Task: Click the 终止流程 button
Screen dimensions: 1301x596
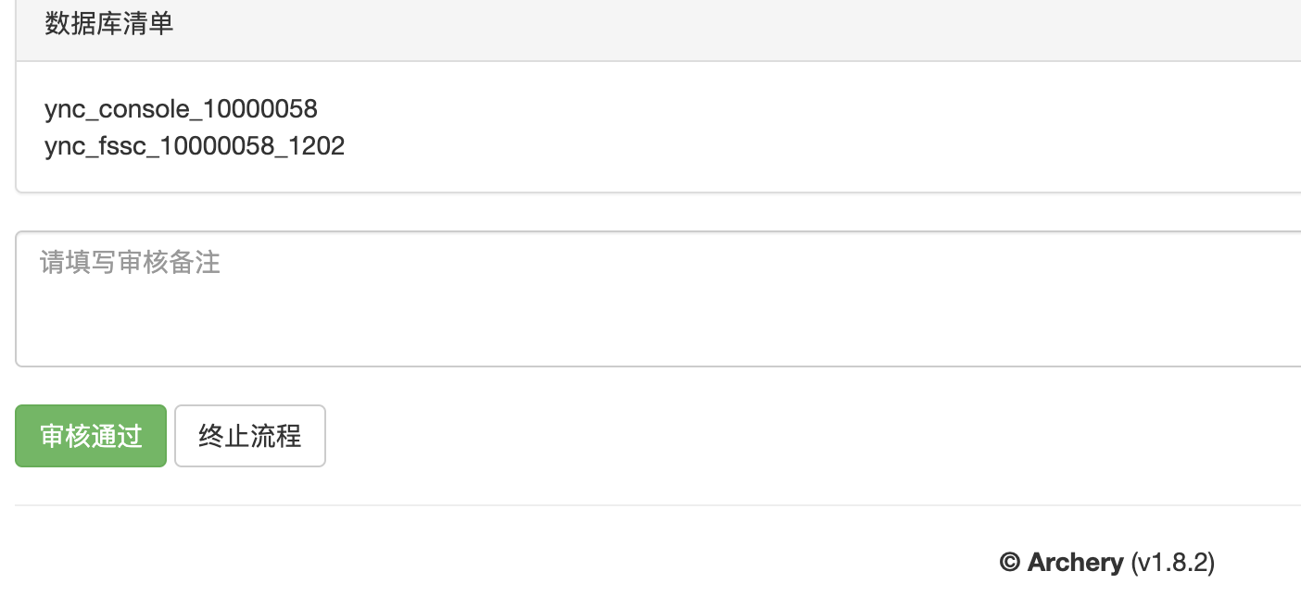Action: click(x=250, y=436)
